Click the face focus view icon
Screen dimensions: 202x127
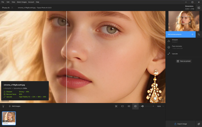(116, 106)
